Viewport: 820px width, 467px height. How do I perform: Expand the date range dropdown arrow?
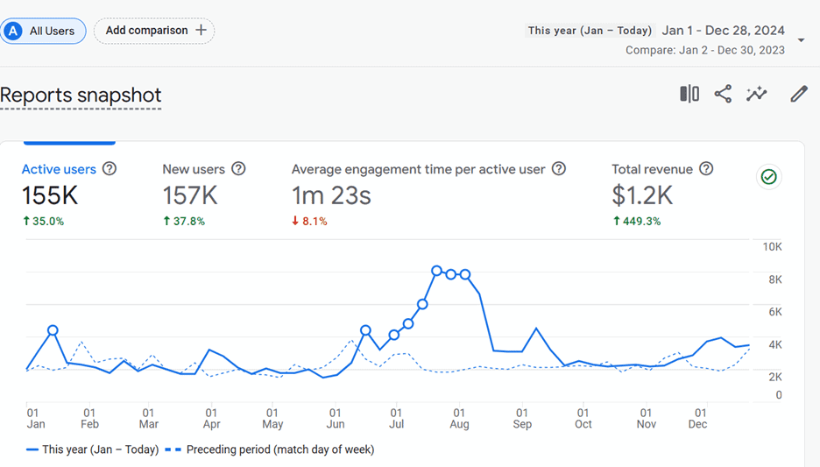pyautogui.click(x=801, y=40)
